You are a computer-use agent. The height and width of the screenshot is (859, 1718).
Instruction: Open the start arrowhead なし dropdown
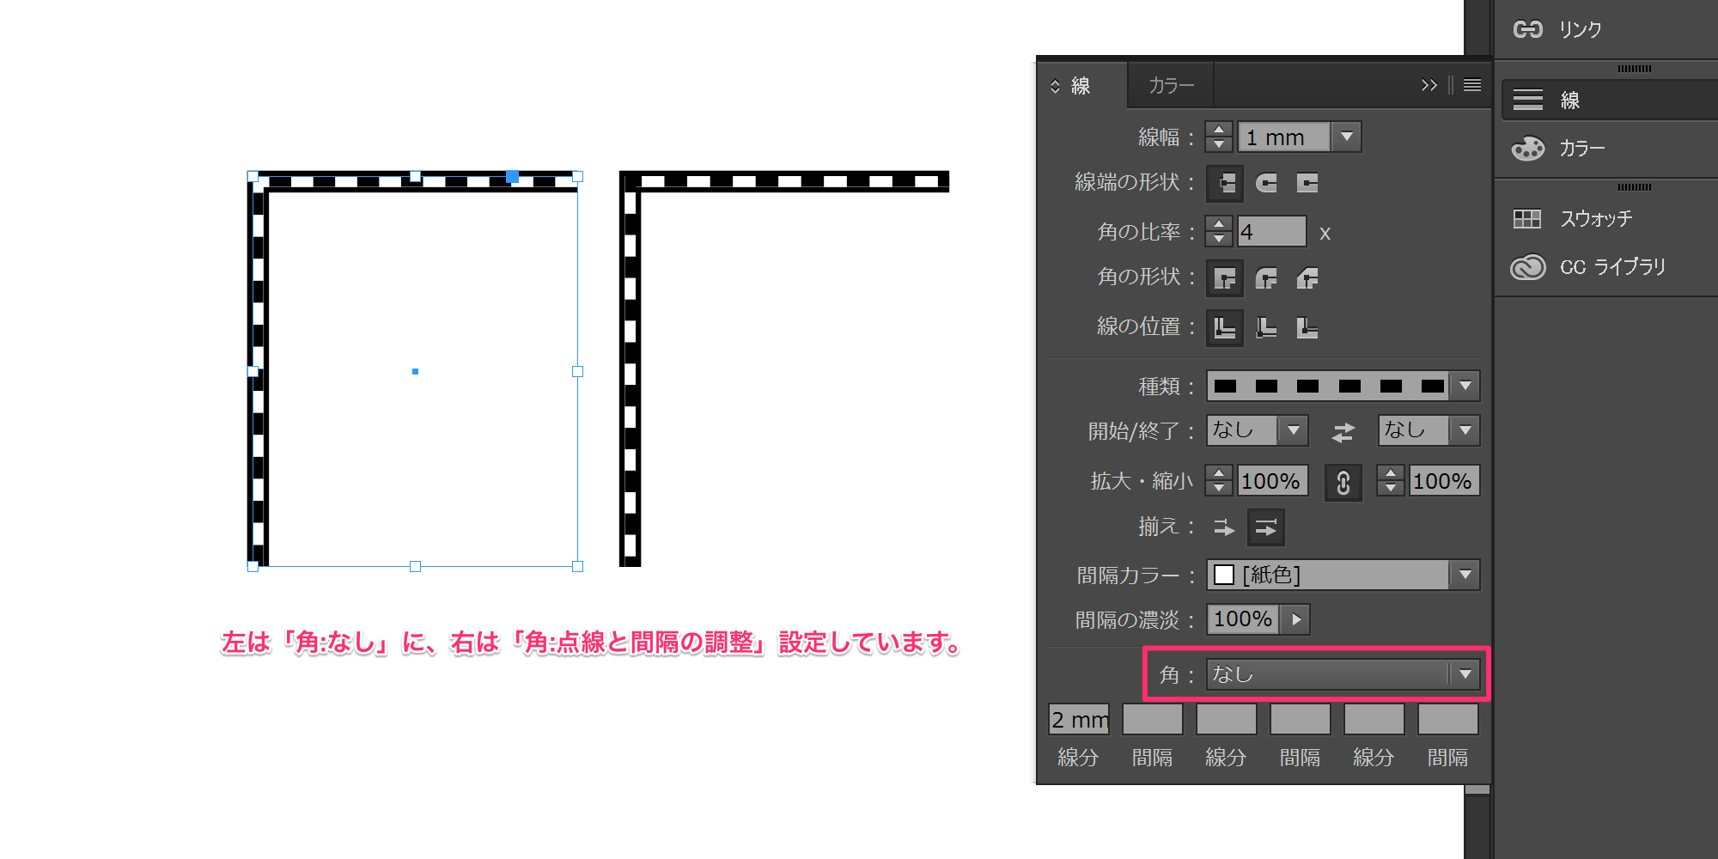(1294, 430)
